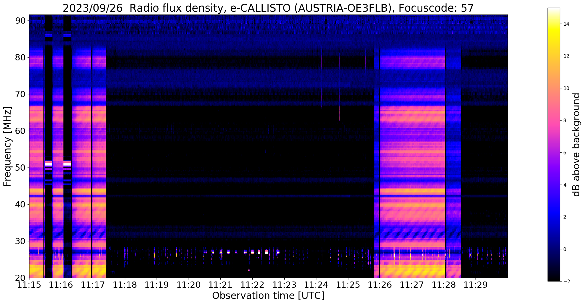Viewport: 585px width, 304px height.
Task: Click the frequency tick label 50
Action: coord(21,168)
